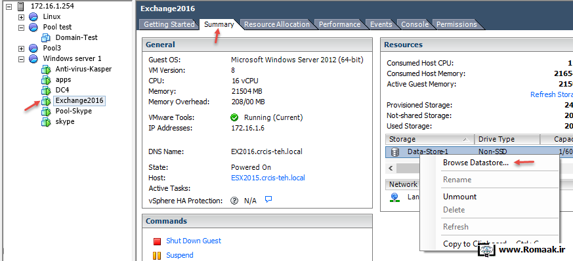Click the orange Suspend pause icon
The height and width of the screenshot is (261, 573).
[157, 256]
